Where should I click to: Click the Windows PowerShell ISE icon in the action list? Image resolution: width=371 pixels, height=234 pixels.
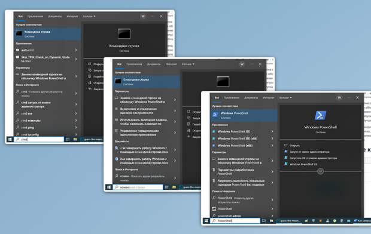coord(286,164)
